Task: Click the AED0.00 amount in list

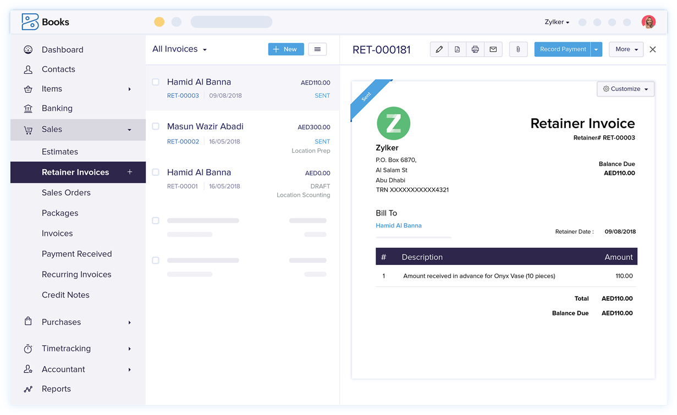Action: tap(318, 173)
